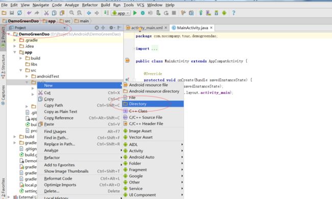Click Cut in the context menu

coord(80,93)
